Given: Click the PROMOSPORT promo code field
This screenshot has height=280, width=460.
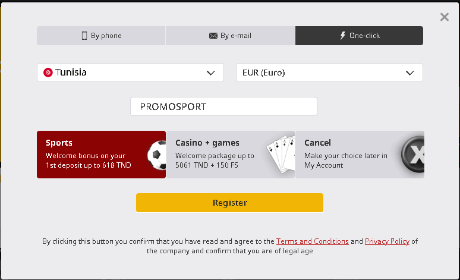Looking at the screenshot, I should [223, 106].
